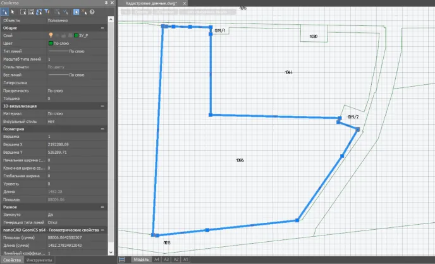Select the Модель tab
Image resolution: width=435 pixels, height=264 pixels.
(x=142, y=260)
